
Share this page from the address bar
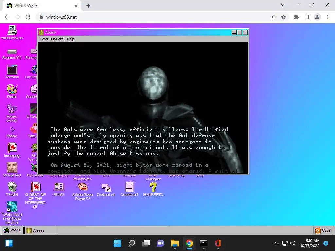(273, 17)
